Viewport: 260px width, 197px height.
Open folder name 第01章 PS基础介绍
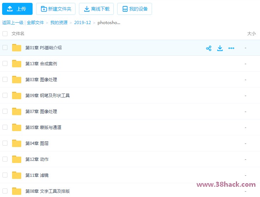point(44,48)
